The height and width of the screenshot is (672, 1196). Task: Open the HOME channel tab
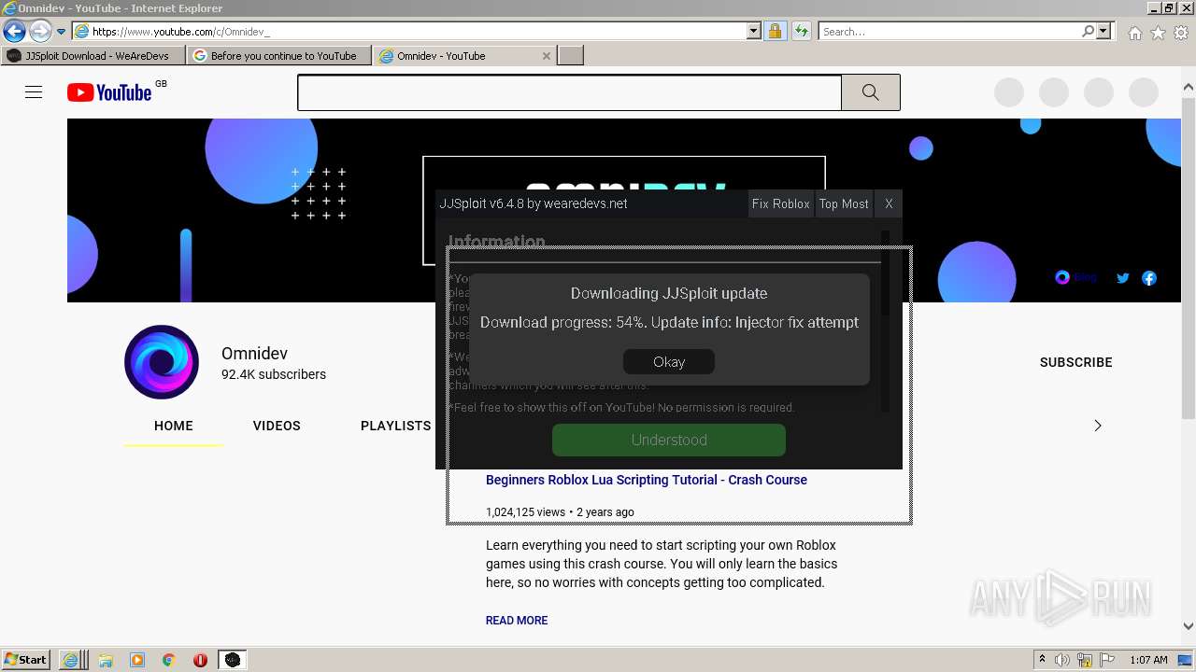click(x=174, y=426)
